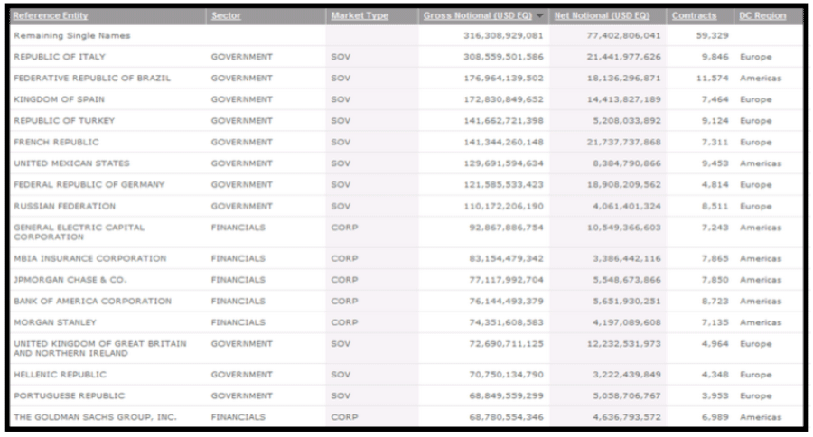Sort by DC Region column header

762,15
